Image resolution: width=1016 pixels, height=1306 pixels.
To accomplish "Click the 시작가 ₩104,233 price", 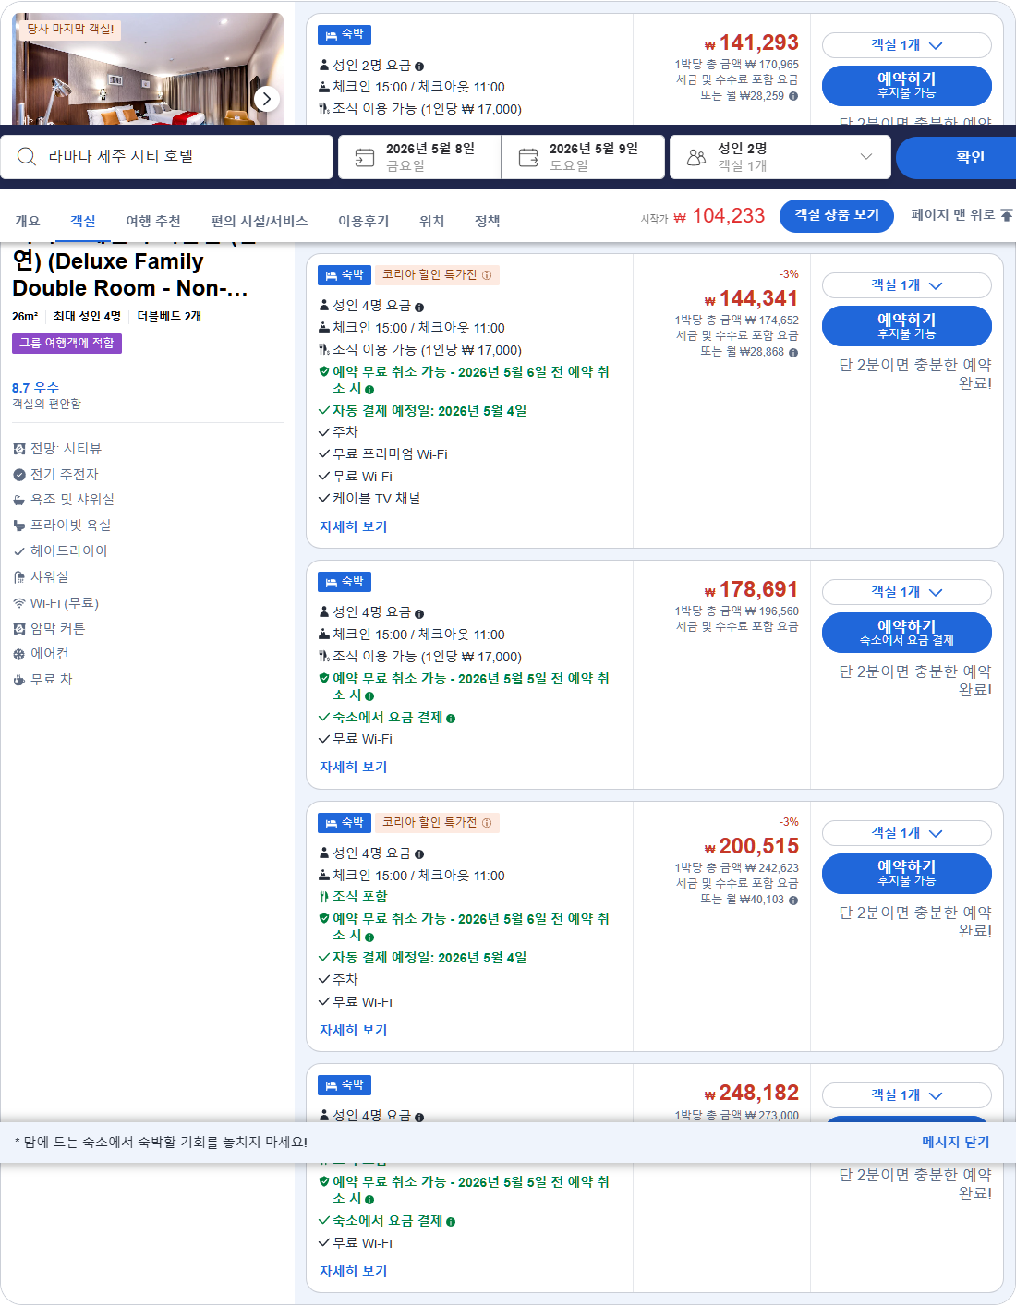I will 703,216.
